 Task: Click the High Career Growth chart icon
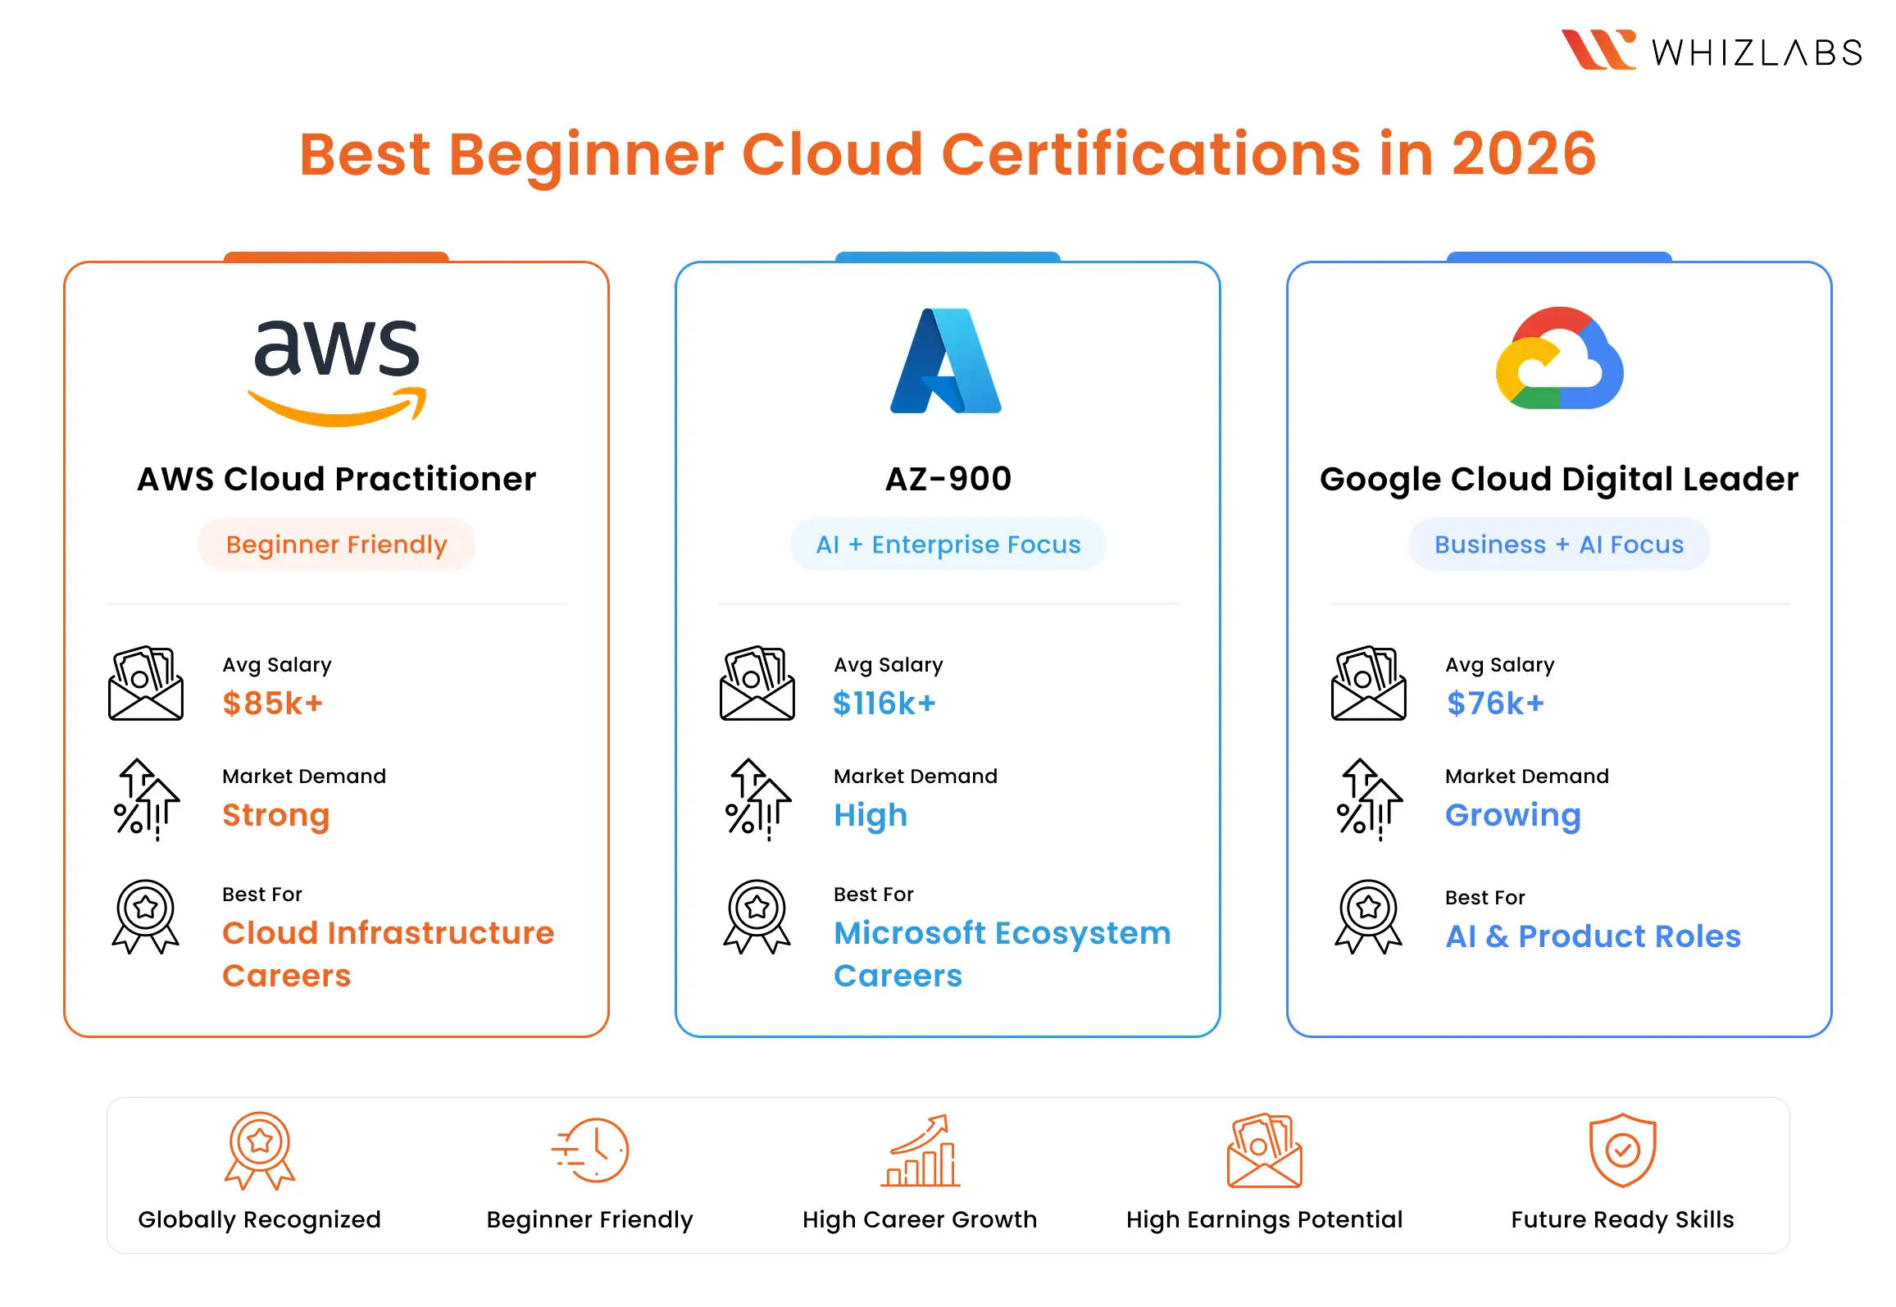pyautogui.click(x=920, y=1150)
